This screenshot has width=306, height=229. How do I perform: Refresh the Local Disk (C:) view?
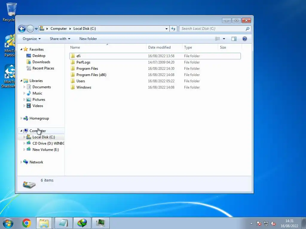[173, 29]
